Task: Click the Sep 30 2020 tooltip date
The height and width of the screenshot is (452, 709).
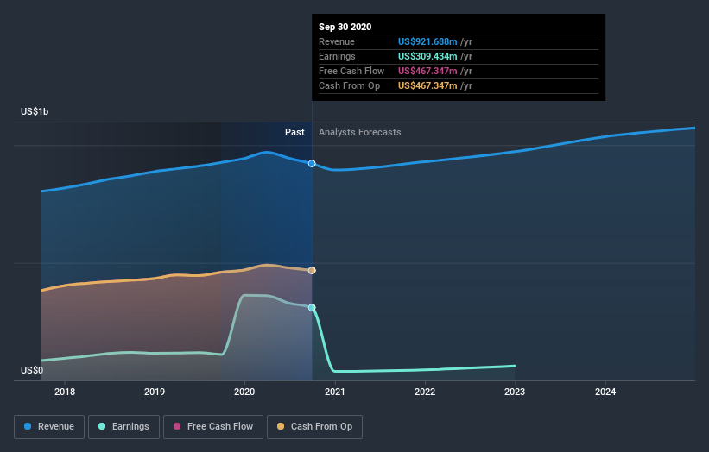Action: coord(345,27)
